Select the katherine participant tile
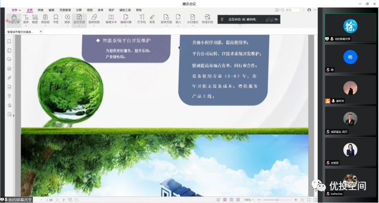This screenshot has height=203, width=379. click(350, 182)
